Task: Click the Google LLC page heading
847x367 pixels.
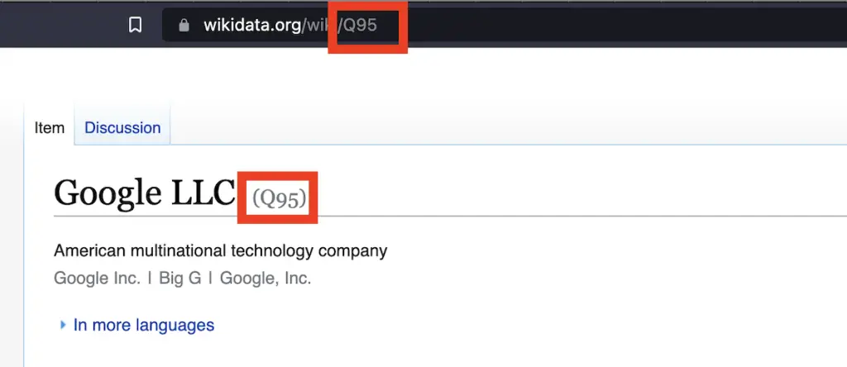Action: [144, 192]
